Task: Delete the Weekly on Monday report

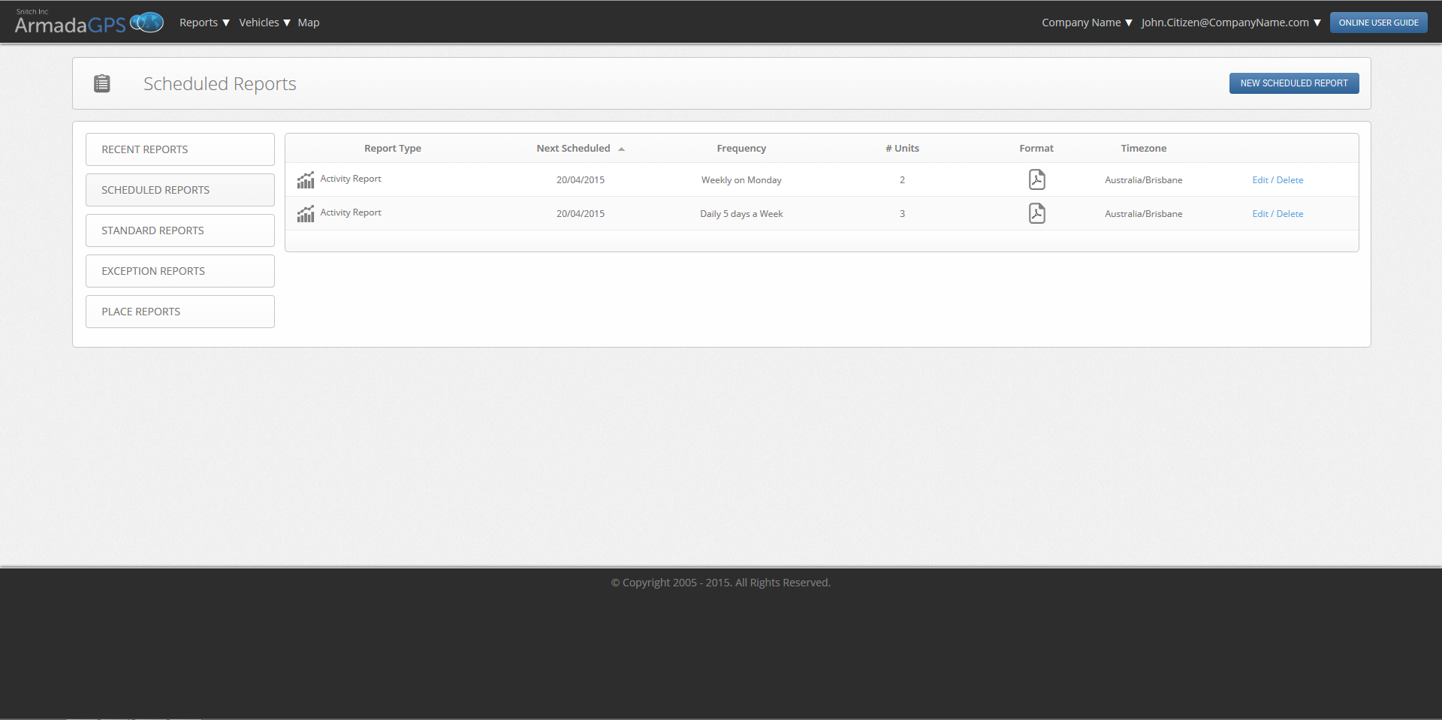Action: point(1290,180)
